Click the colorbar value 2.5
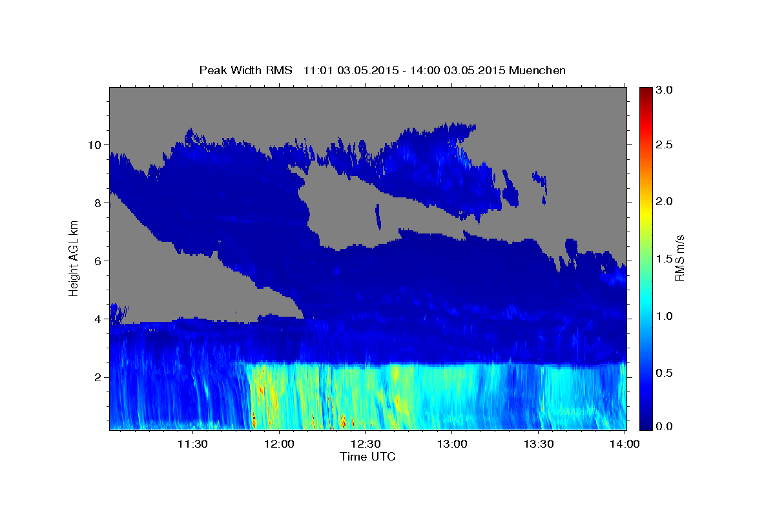 coord(665,144)
